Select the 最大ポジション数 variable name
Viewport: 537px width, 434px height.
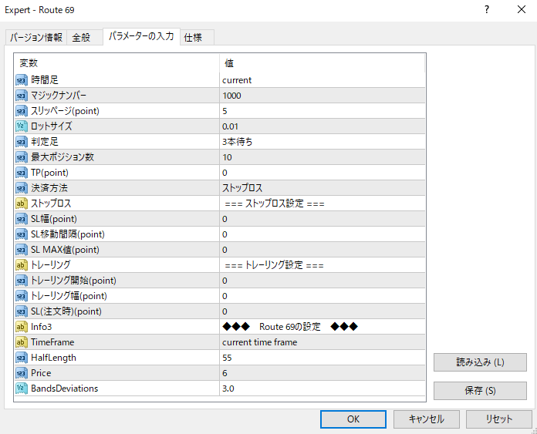pos(62,157)
